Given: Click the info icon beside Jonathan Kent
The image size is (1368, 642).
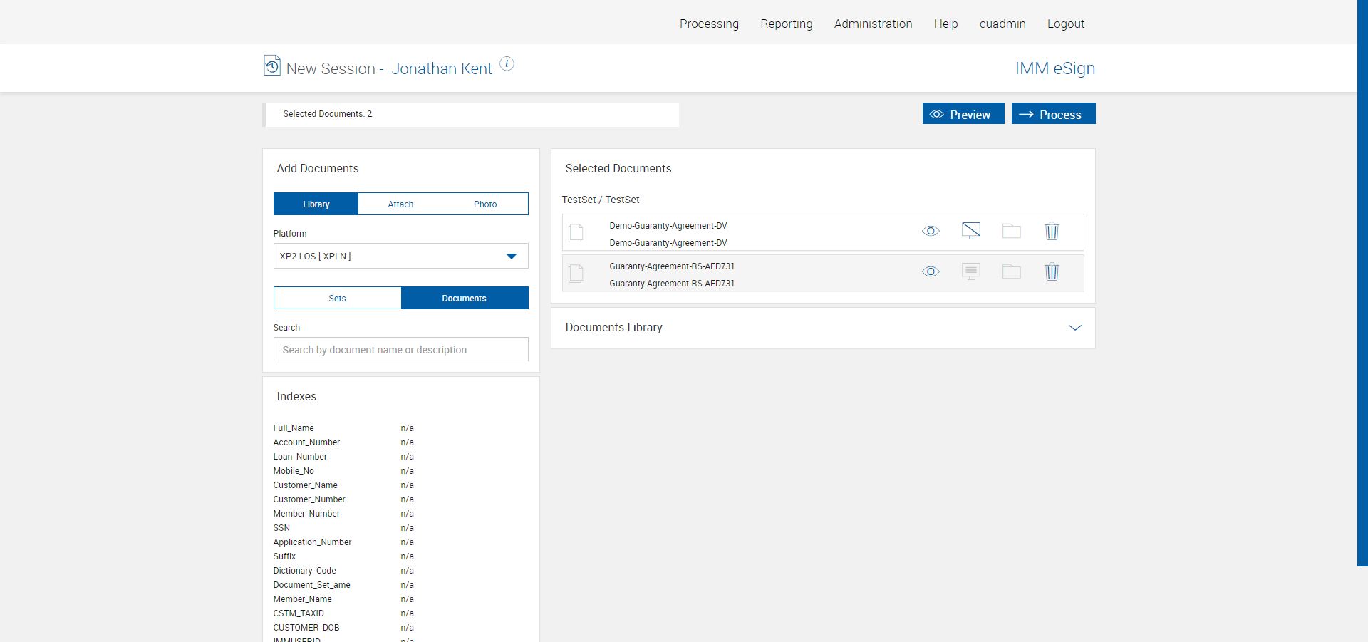Looking at the screenshot, I should pyautogui.click(x=507, y=64).
